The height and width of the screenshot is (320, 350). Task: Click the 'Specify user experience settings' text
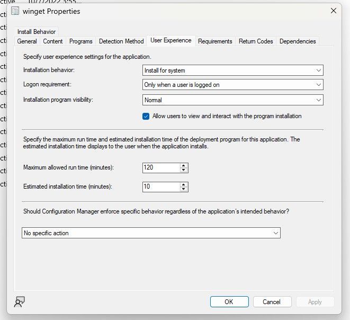[87, 57]
